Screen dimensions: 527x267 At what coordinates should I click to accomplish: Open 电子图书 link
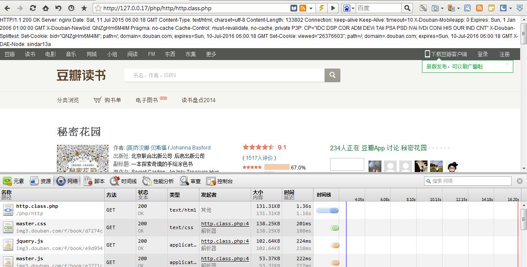147,100
